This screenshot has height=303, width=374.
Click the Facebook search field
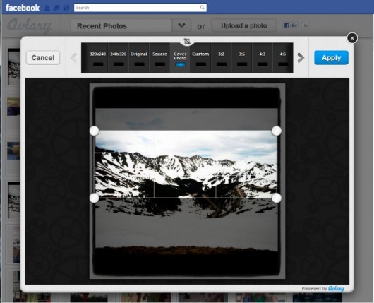coord(136,7)
